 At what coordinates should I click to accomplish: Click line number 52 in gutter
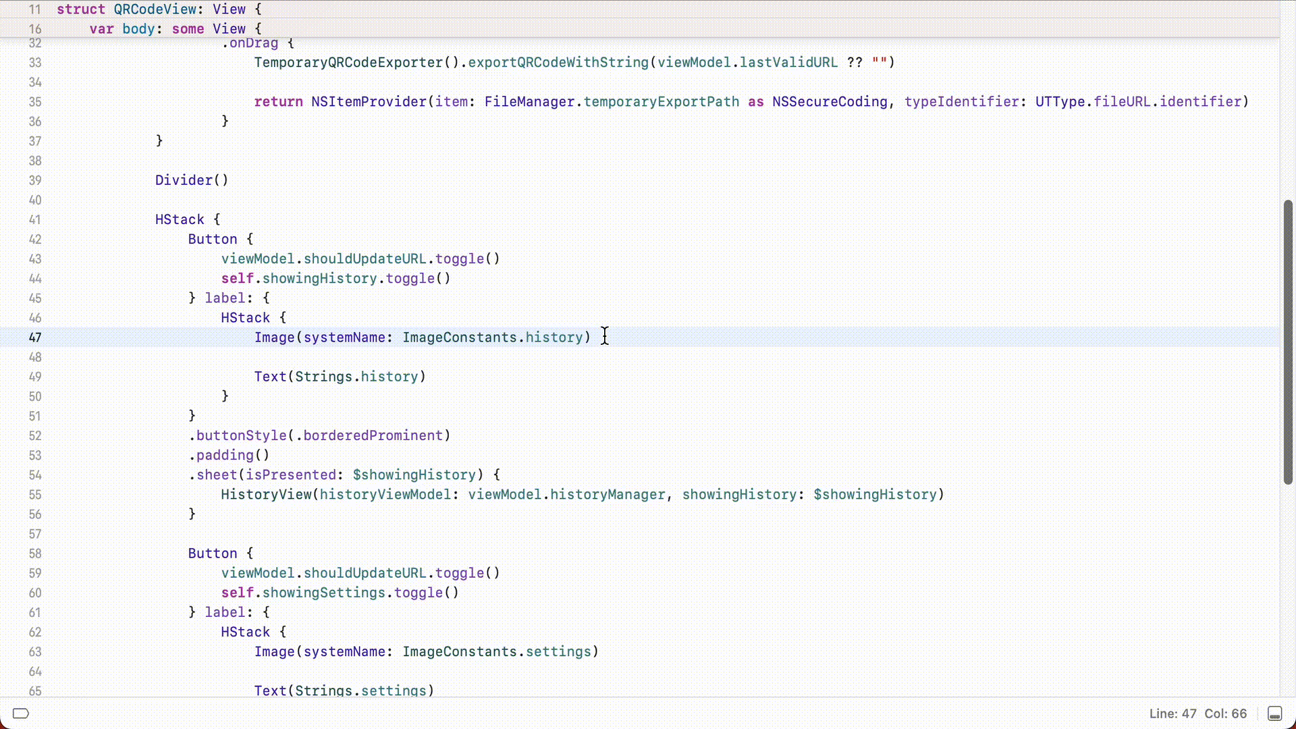point(35,436)
